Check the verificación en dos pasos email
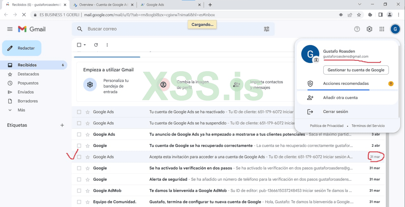Screen dimensions: 405x207 click(x=79, y=168)
